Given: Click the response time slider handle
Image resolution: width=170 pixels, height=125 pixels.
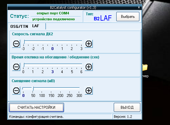Looking at the screenshot, I should point(24,65).
